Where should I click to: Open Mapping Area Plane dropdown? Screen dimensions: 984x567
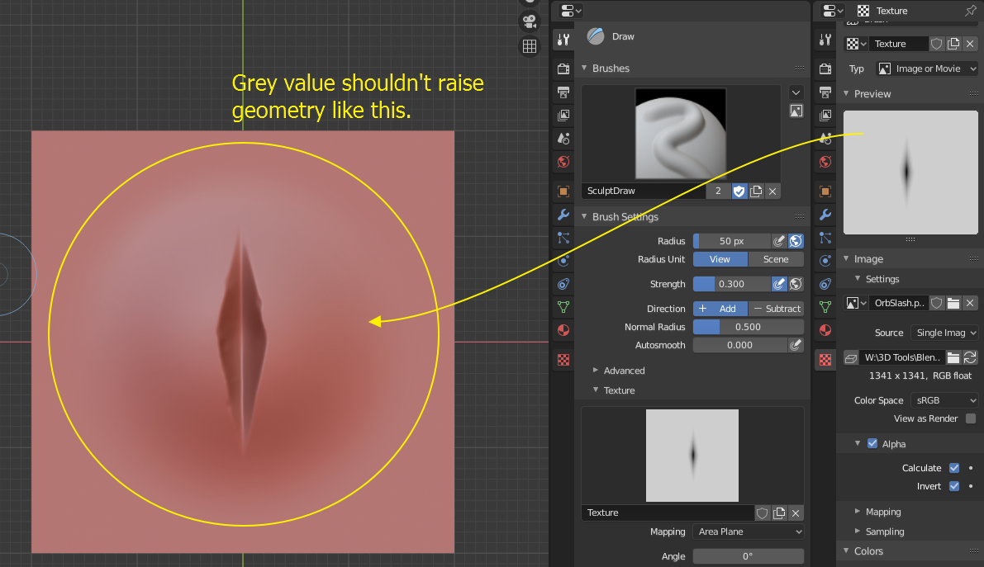(748, 532)
